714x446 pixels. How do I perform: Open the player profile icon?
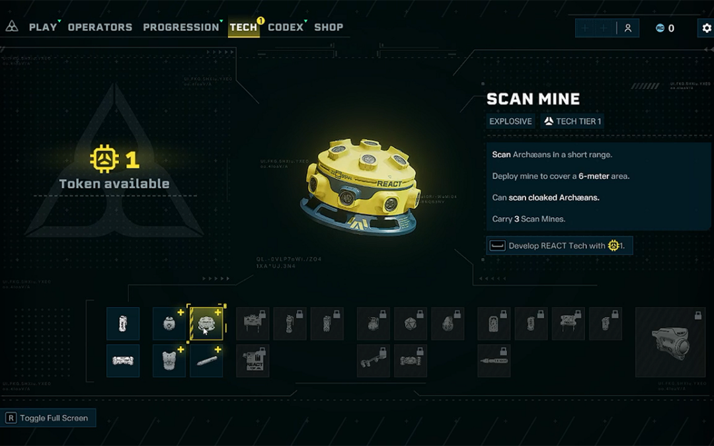coord(628,28)
